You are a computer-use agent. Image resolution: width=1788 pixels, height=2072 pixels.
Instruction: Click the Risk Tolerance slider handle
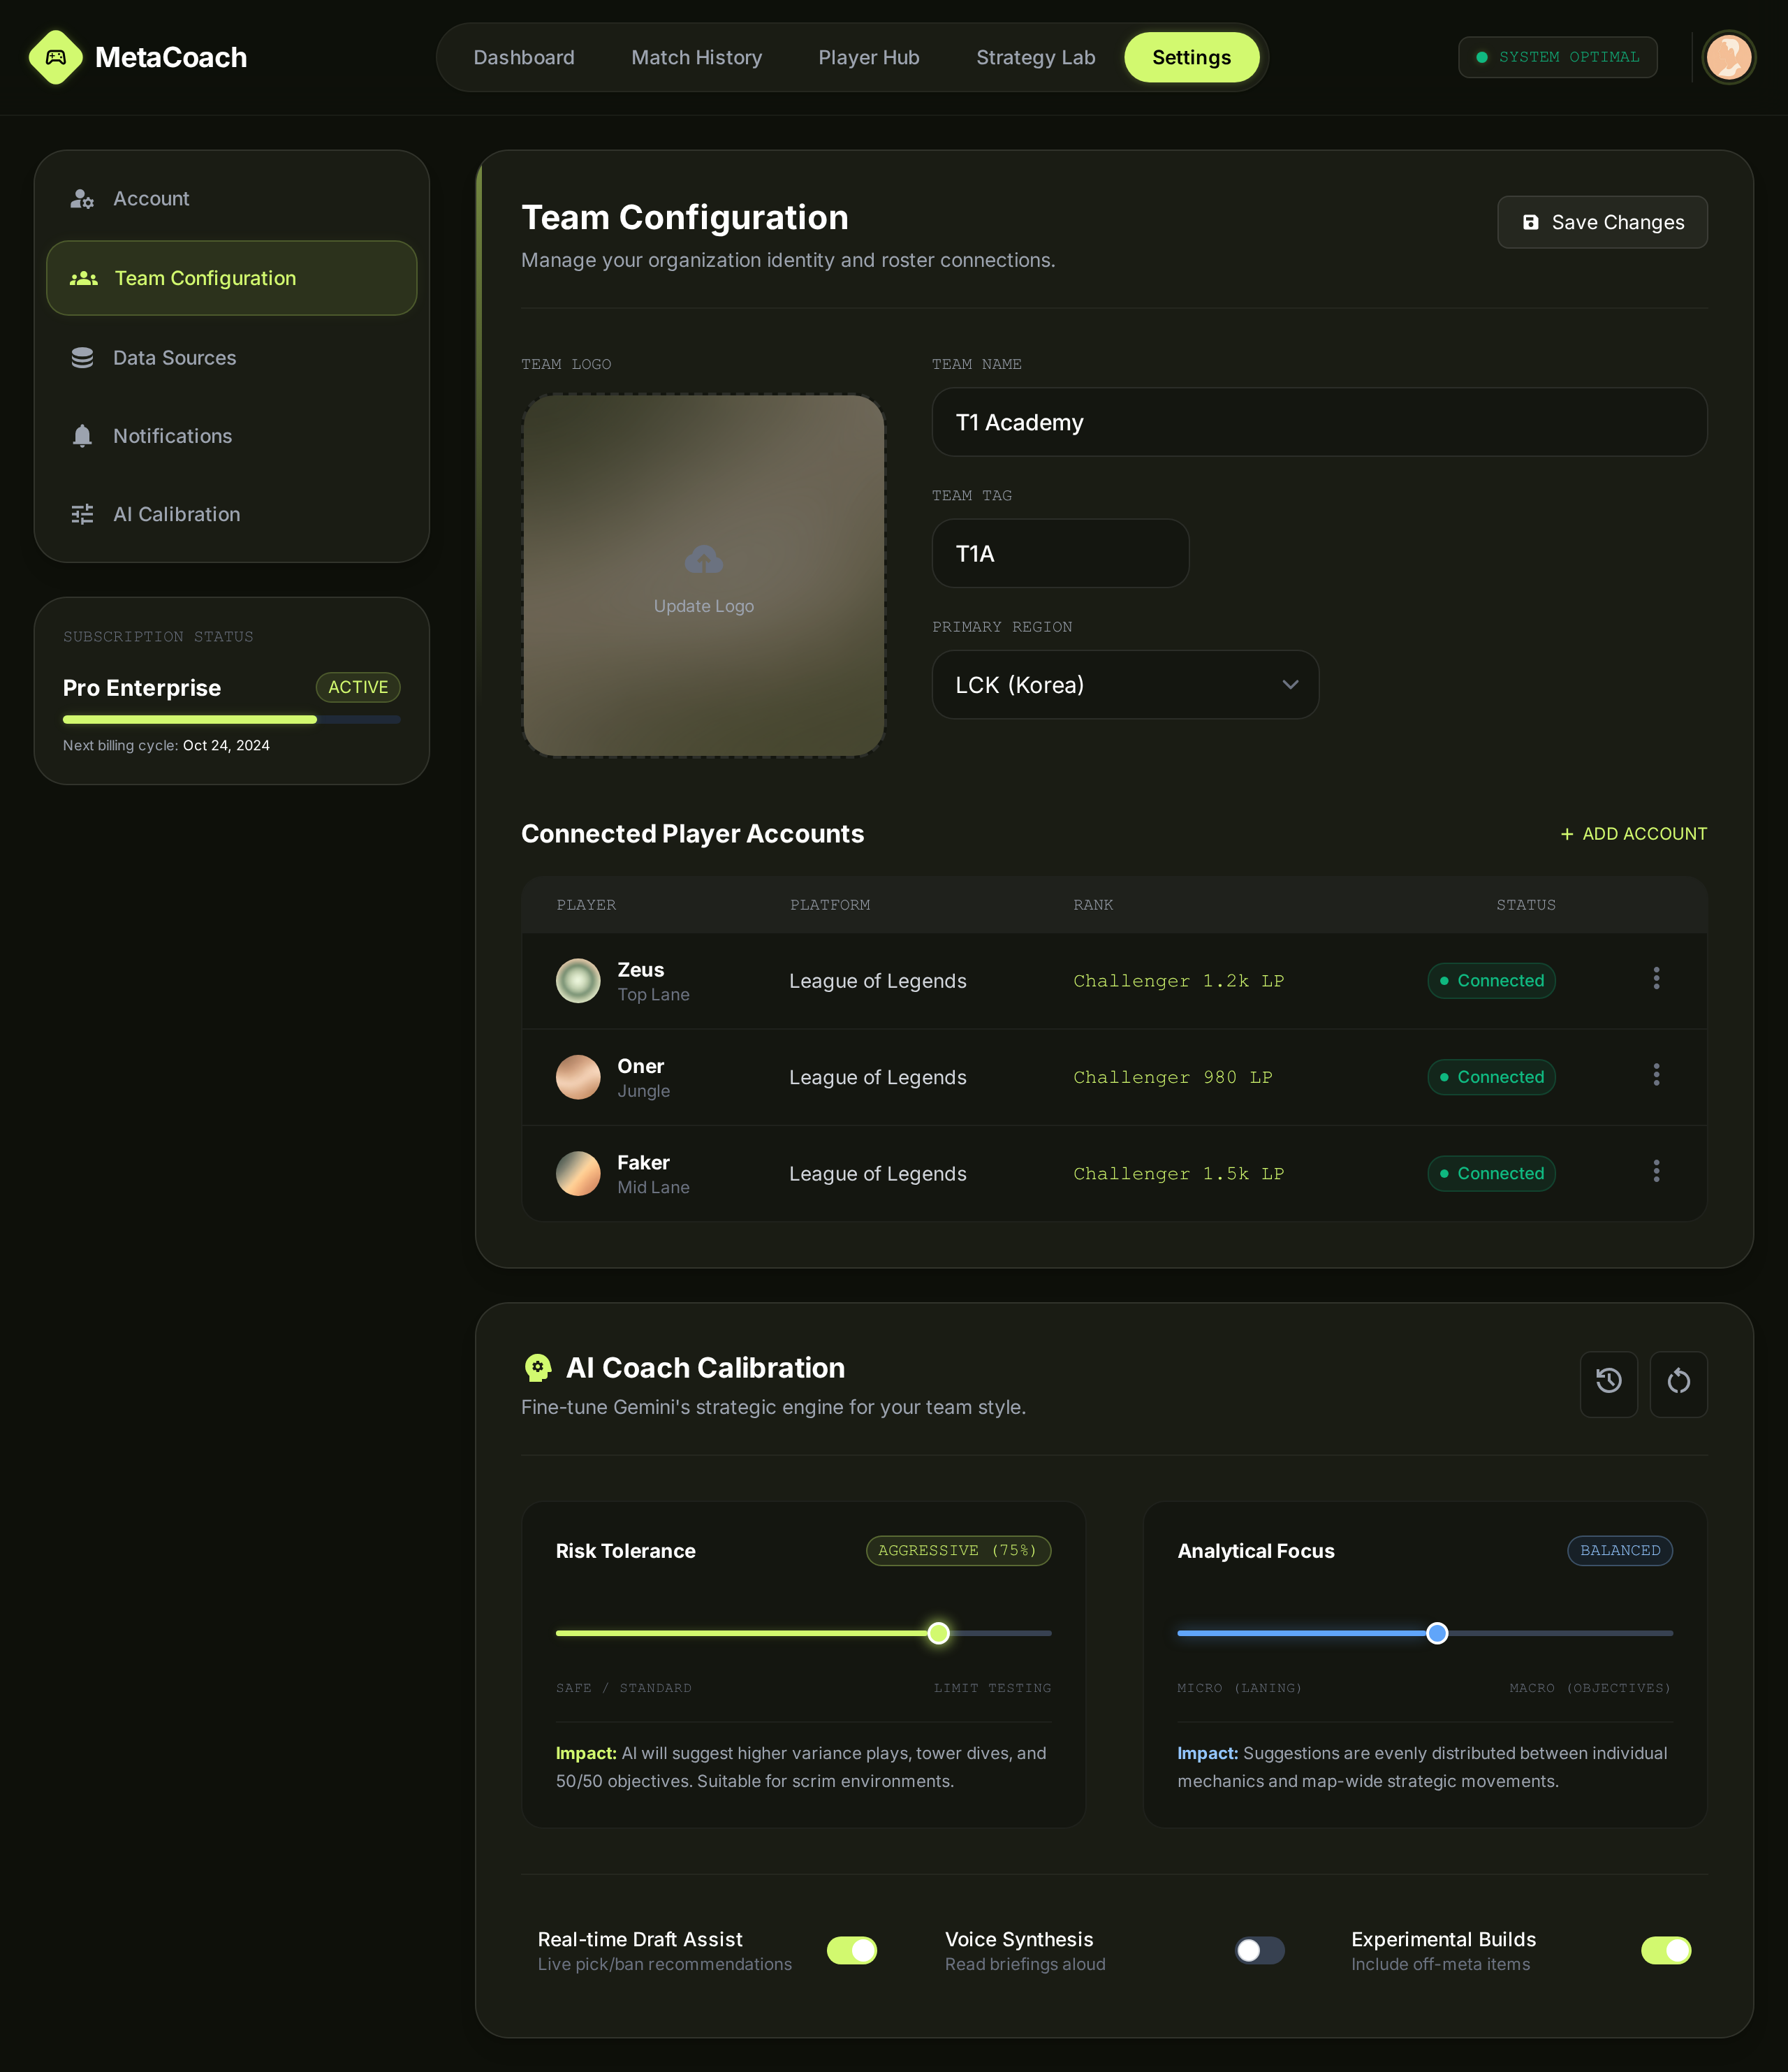point(938,1633)
